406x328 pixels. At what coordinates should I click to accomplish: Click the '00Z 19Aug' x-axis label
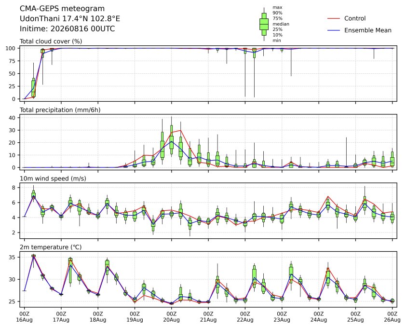(135, 317)
